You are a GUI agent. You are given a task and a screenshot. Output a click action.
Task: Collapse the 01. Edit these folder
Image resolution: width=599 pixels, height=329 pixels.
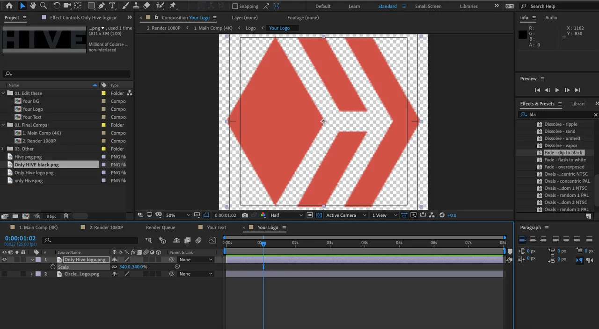tap(4, 93)
